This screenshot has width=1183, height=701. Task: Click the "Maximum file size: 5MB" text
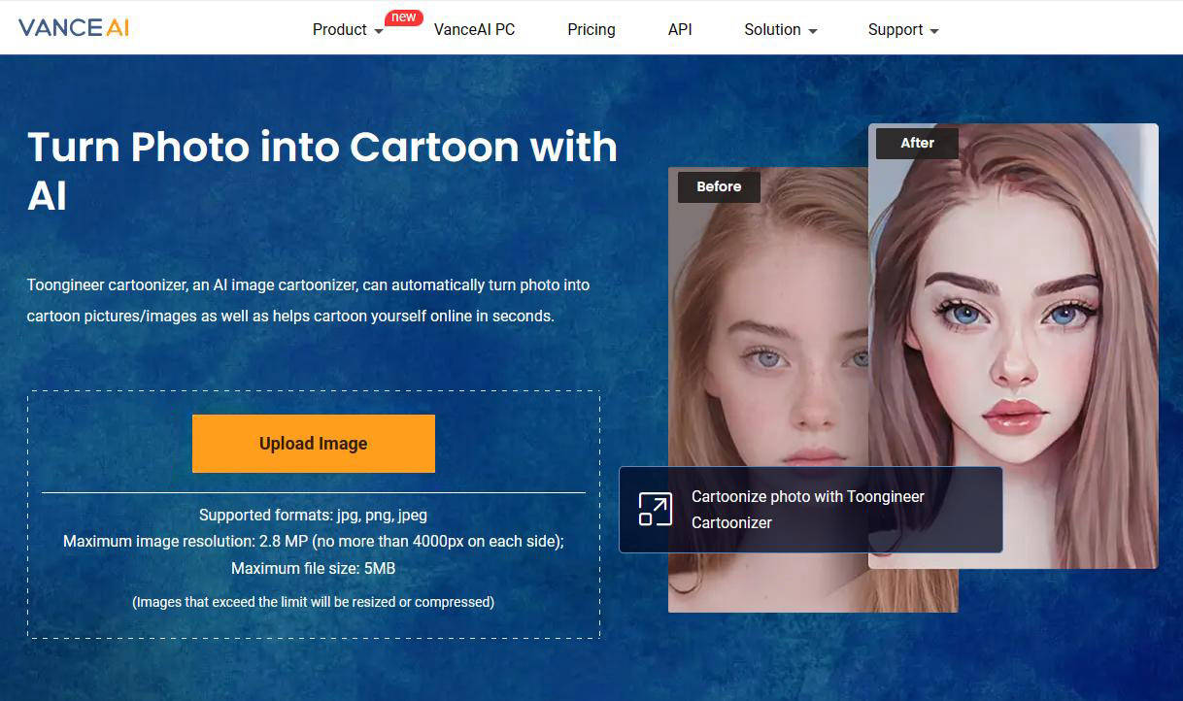point(313,568)
